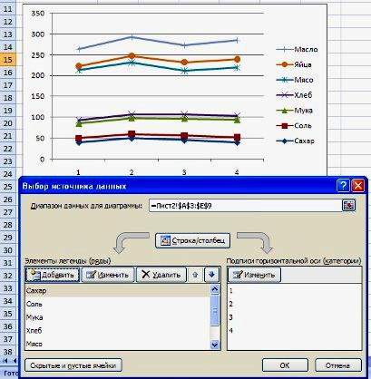The width and height of the screenshot is (371, 379).
Task: Click Отмена to cancel the dialog
Action: point(337,365)
